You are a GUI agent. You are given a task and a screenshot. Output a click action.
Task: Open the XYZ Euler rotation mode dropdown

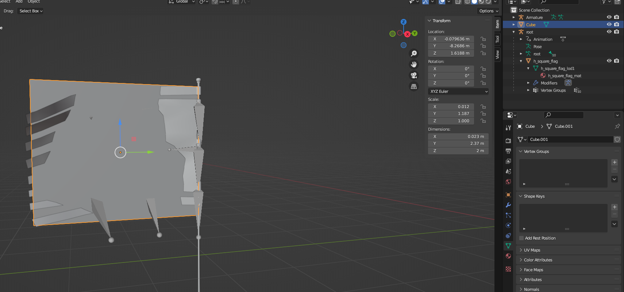[458, 91]
